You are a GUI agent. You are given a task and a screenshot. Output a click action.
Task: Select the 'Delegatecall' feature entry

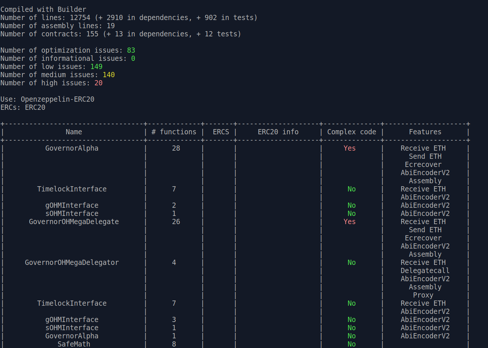[425, 271]
